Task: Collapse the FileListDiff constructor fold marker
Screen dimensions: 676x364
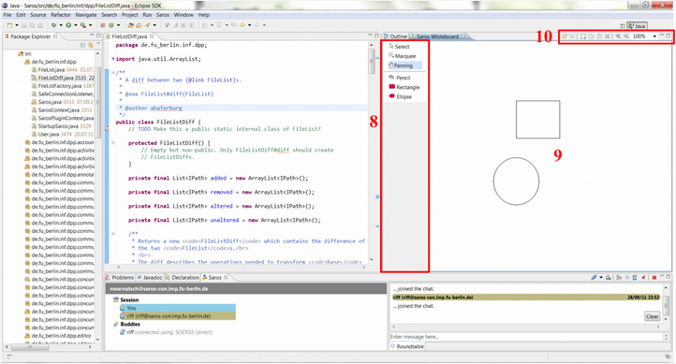Action: coord(113,142)
